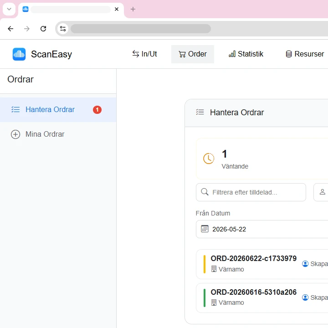
Task: Click the list icon beside sidebar Hantera Ordrar
Action: tap(15, 109)
